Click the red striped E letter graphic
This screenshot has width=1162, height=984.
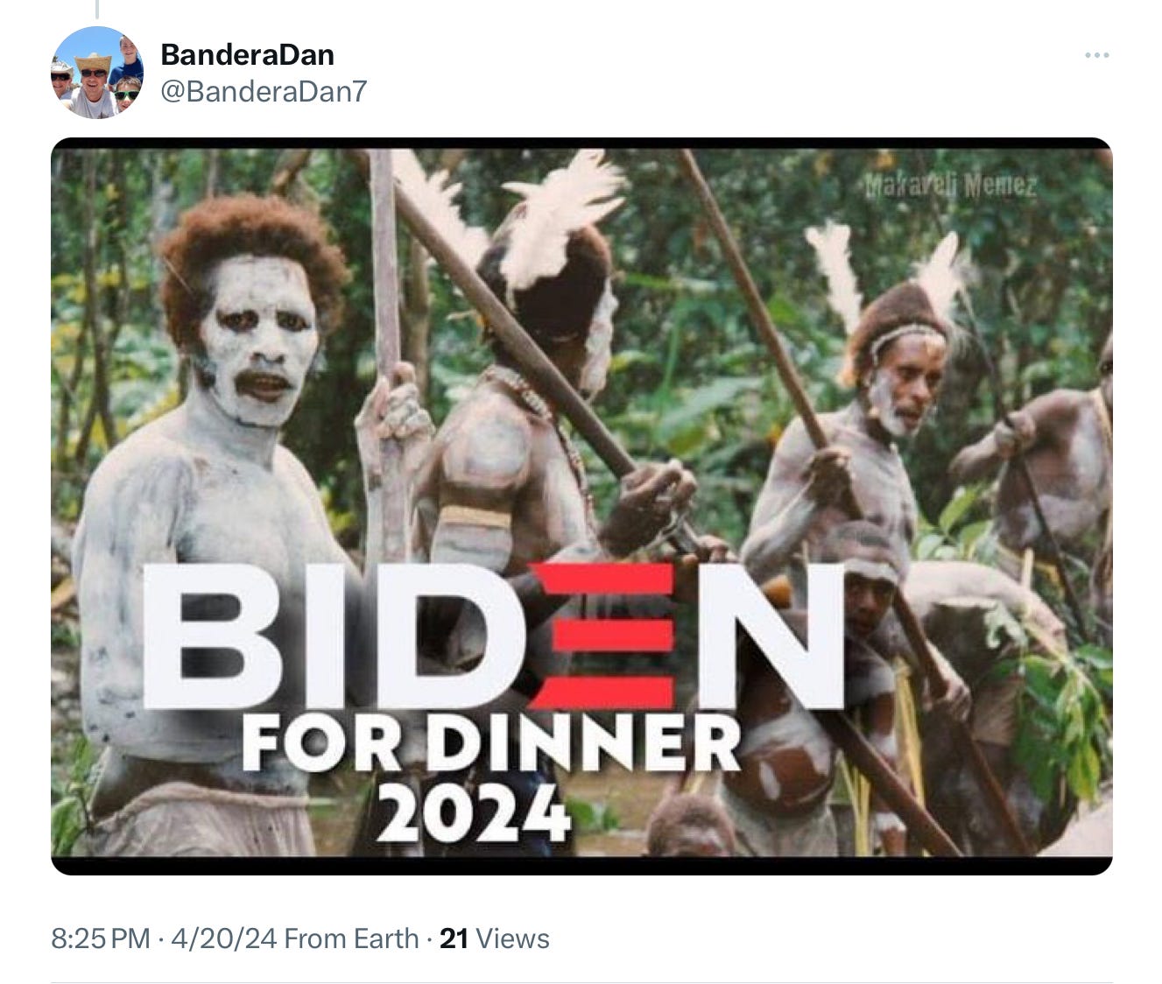tap(602, 636)
